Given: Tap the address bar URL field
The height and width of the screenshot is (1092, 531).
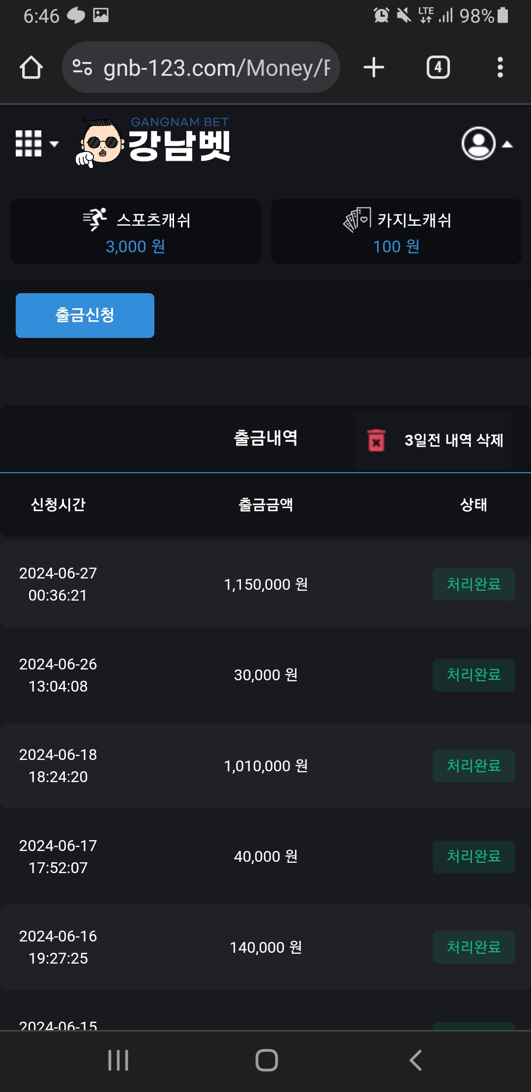Looking at the screenshot, I should coord(216,67).
